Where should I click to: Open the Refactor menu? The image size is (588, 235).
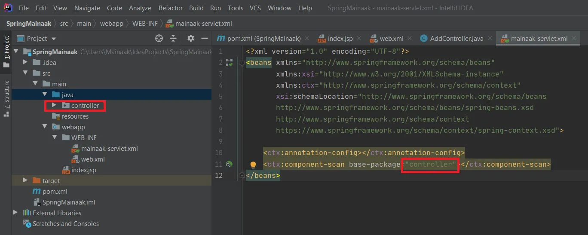[171, 8]
